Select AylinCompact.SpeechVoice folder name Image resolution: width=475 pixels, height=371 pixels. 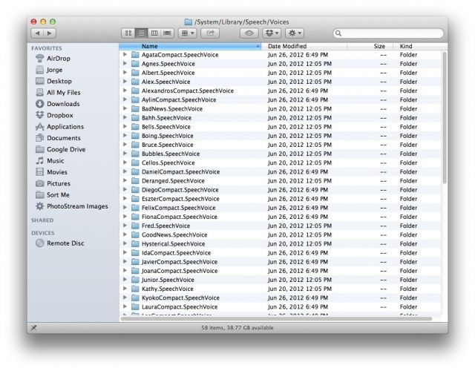[179, 99]
